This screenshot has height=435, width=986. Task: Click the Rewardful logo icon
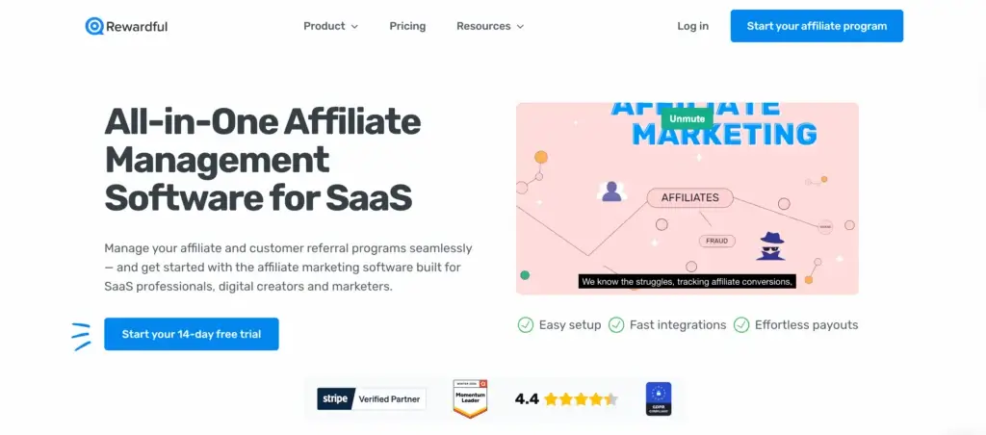(x=94, y=26)
